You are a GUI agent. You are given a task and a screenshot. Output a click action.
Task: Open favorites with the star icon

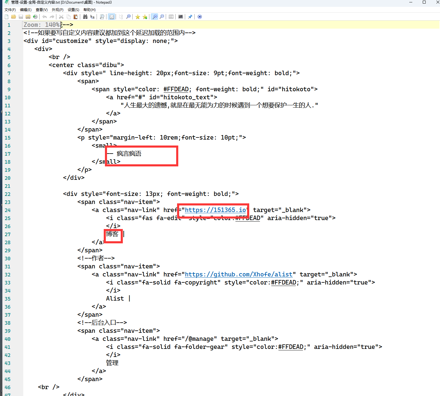tap(138, 17)
